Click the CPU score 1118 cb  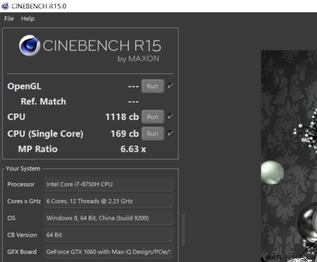click(122, 117)
